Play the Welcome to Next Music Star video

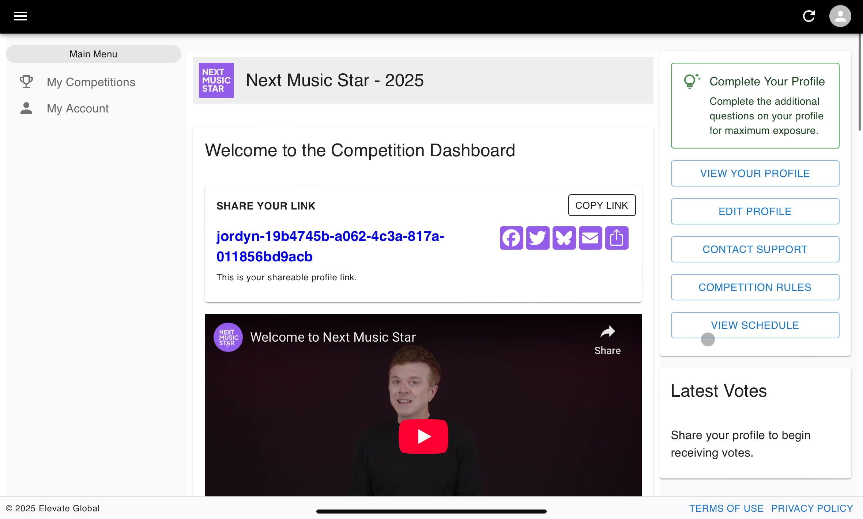click(423, 437)
